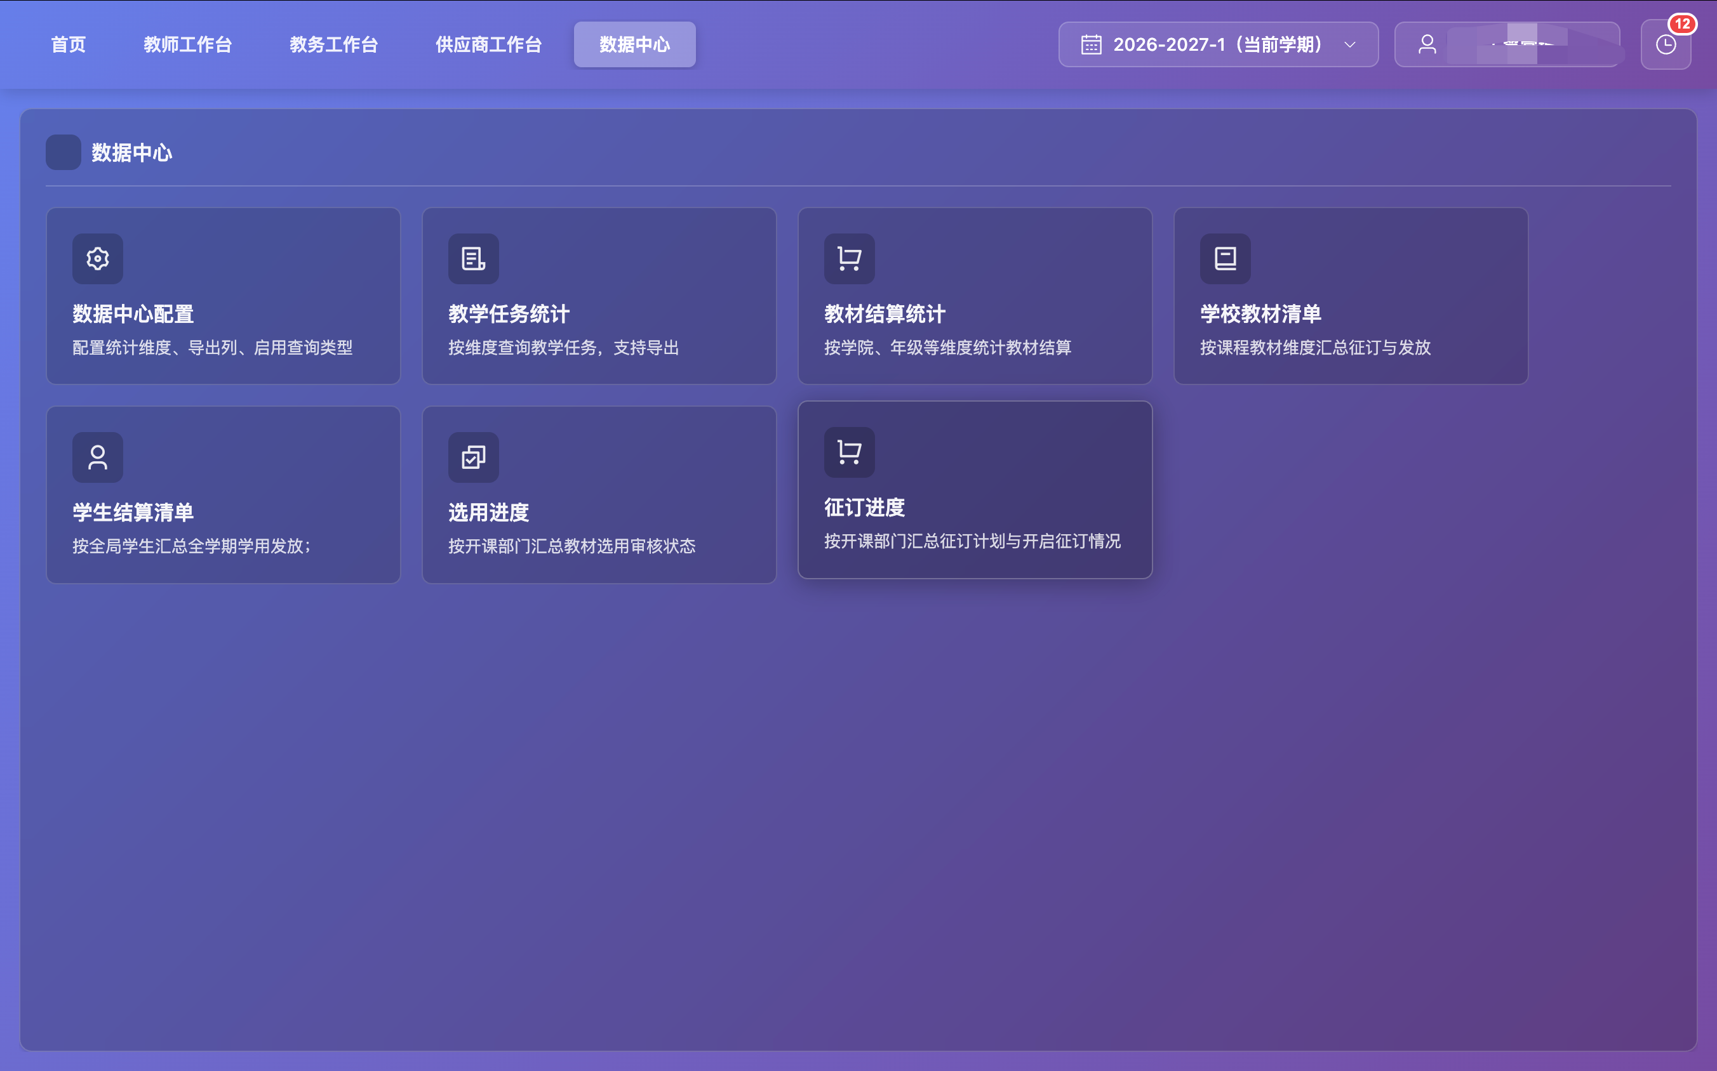The height and width of the screenshot is (1071, 1717).
Task: Open 教材结算统计 card title
Action: pyautogui.click(x=885, y=314)
